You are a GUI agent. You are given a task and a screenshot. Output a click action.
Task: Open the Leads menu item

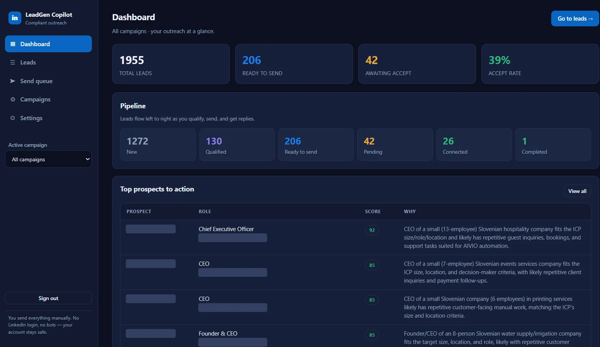tap(48, 62)
